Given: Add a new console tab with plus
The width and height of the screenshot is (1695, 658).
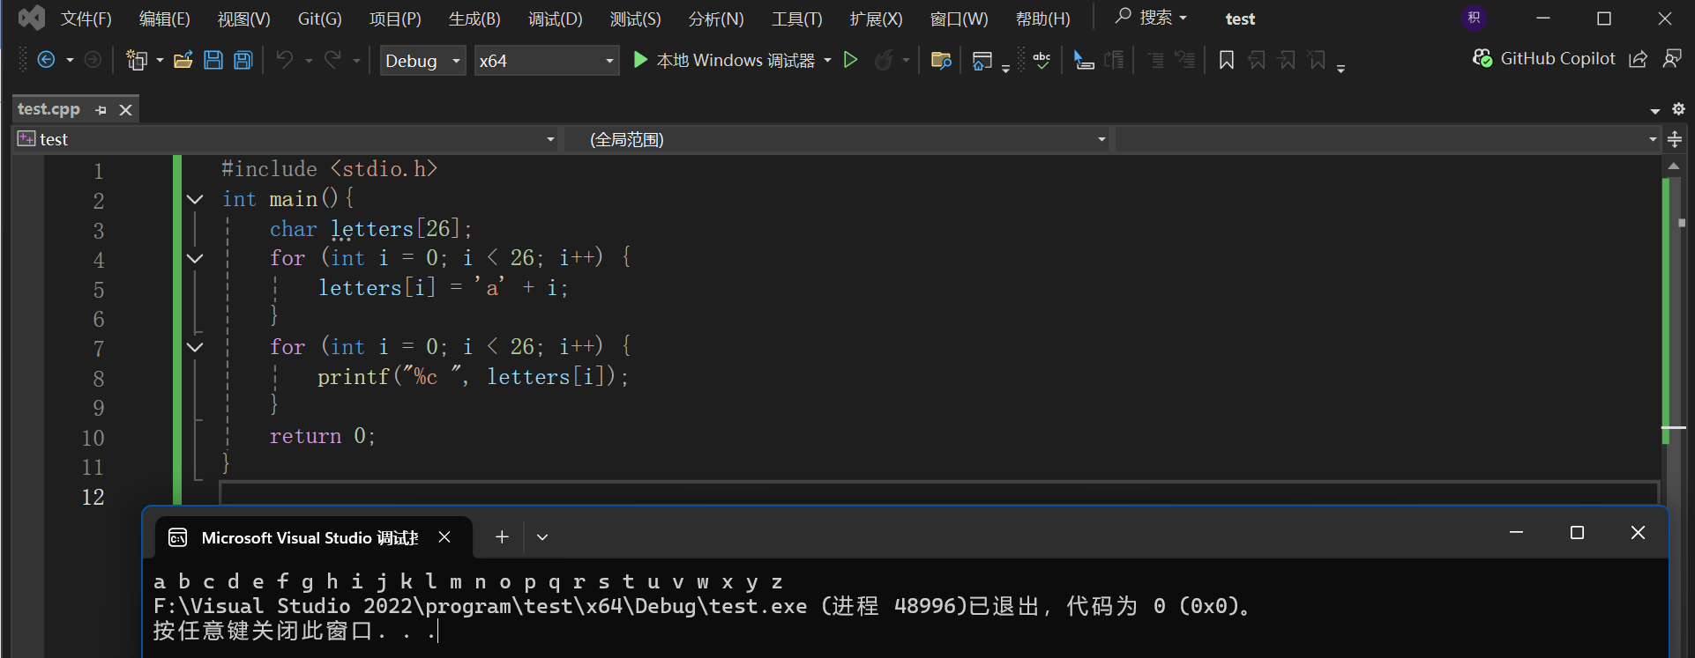Looking at the screenshot, I should [x=502, y=537].
